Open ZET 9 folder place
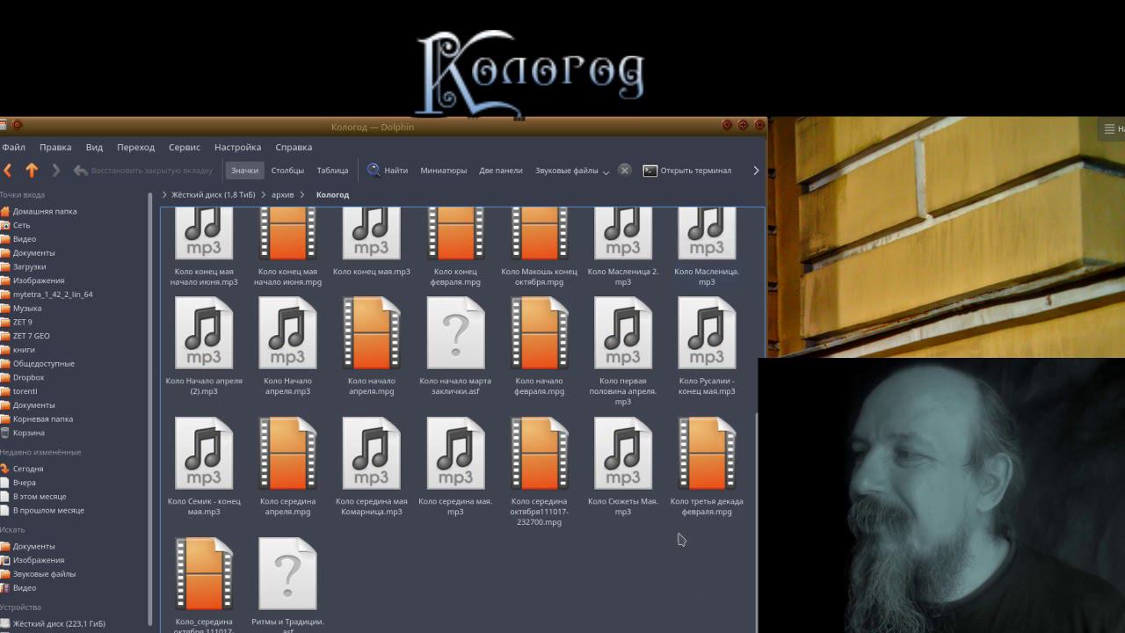The height and width of the screenshot is (633, 1125). tap(22, 322)
